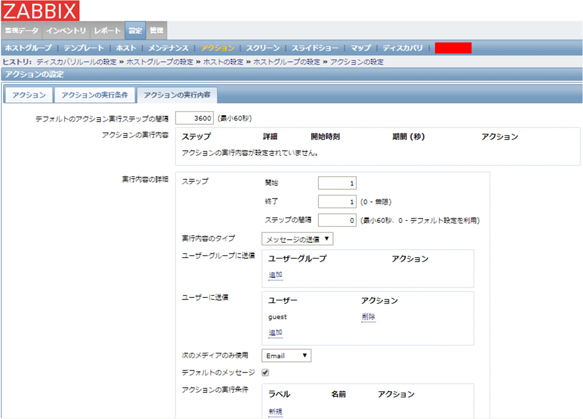
Task: Go to スライドショー submenu
Action: coord(315,48)
